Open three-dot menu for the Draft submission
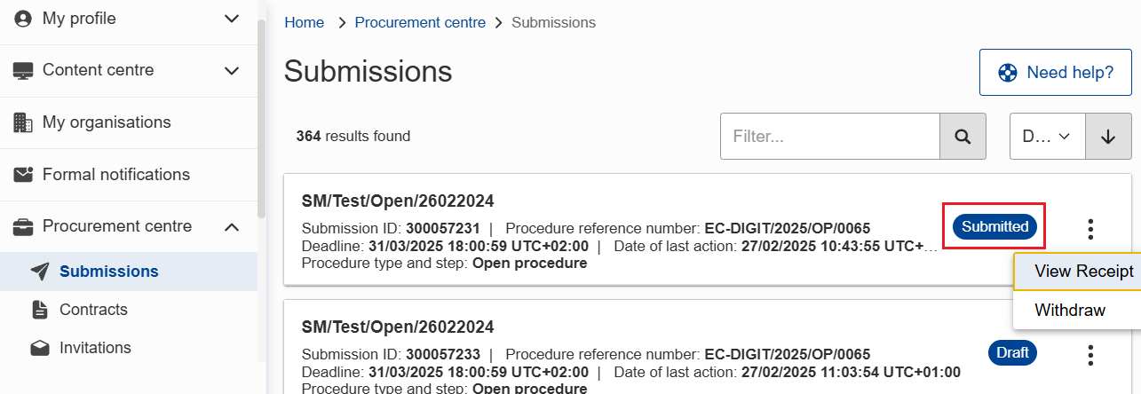 [x=1090, y=355]
